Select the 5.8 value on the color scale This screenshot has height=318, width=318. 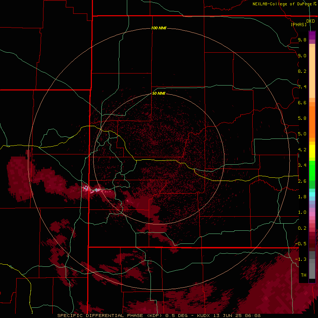[302, 118]
